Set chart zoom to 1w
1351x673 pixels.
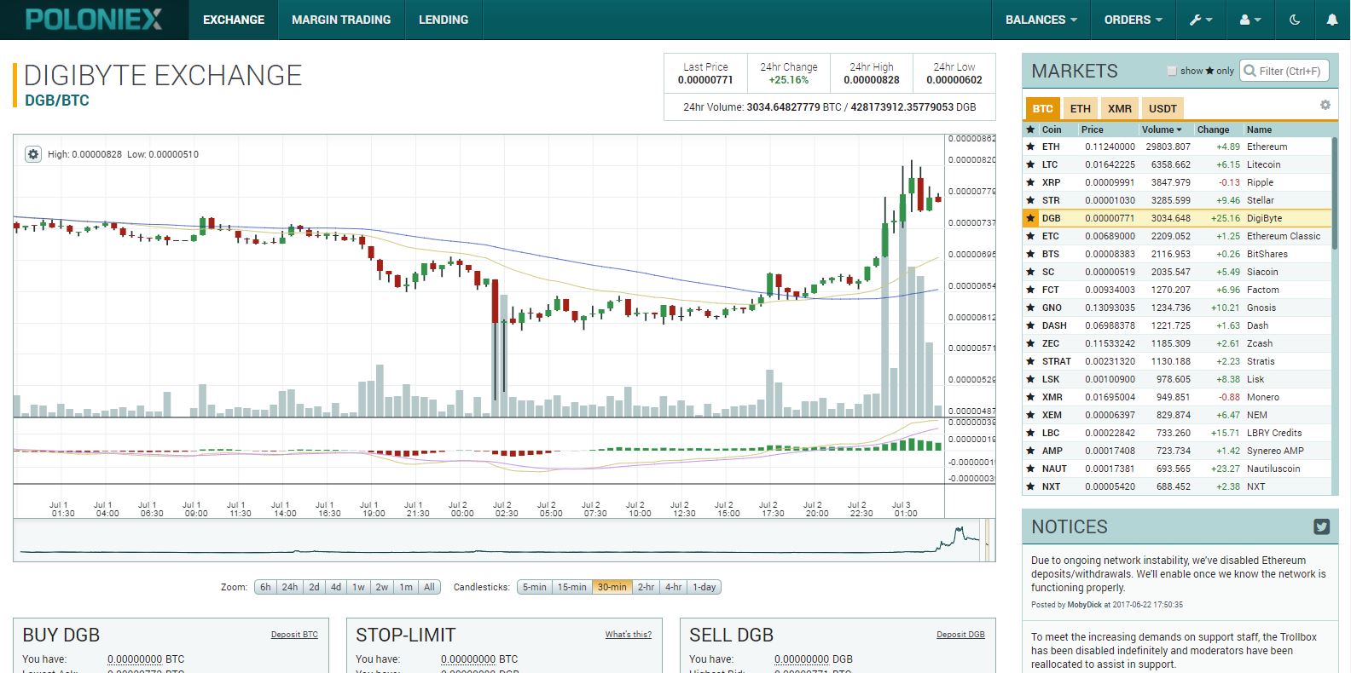[358, 587]
